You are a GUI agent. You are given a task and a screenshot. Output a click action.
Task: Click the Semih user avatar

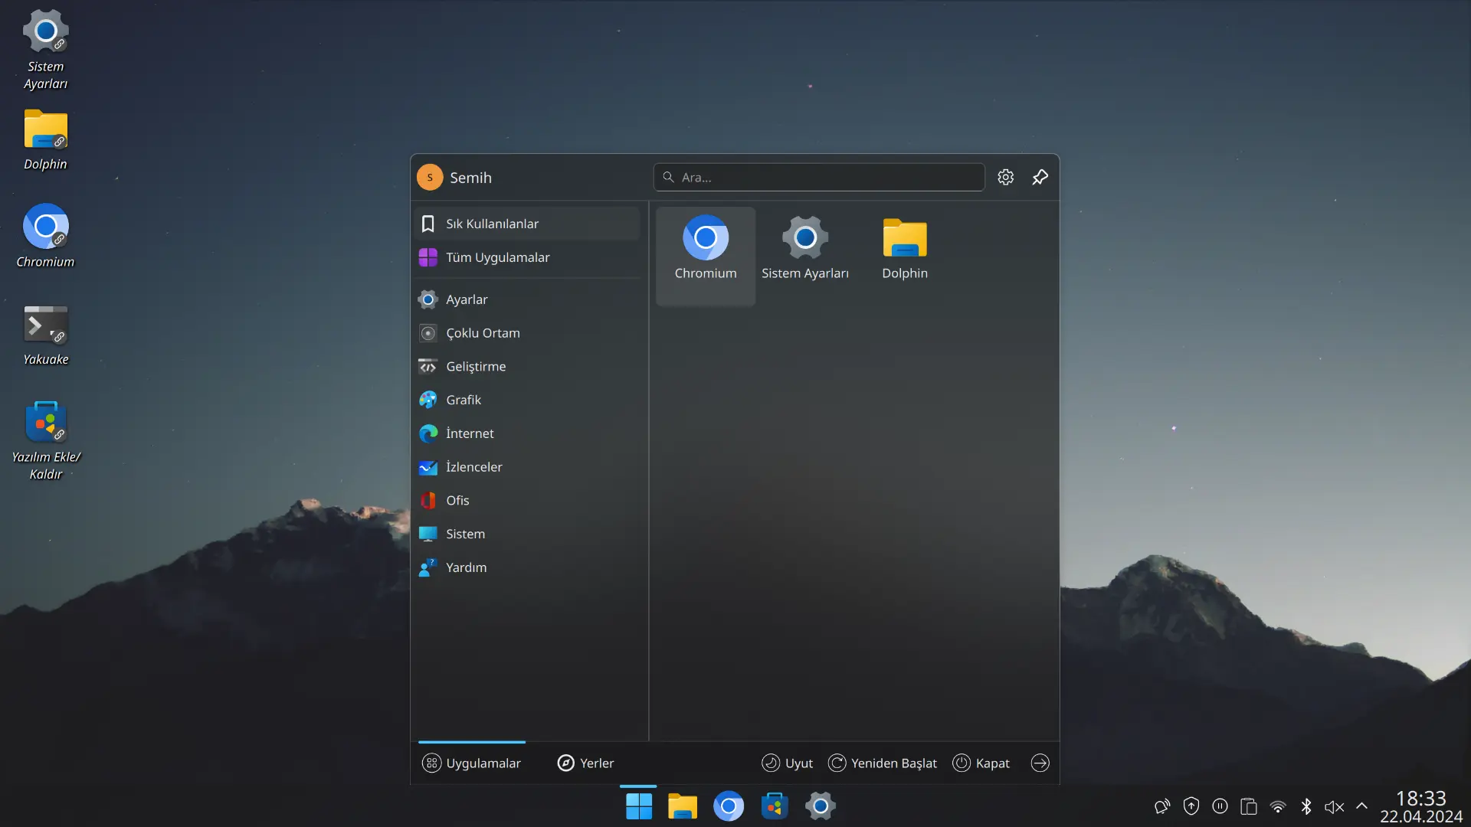click(x=430, y=178)
